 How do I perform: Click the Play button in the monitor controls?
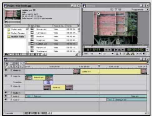(116, 50)
